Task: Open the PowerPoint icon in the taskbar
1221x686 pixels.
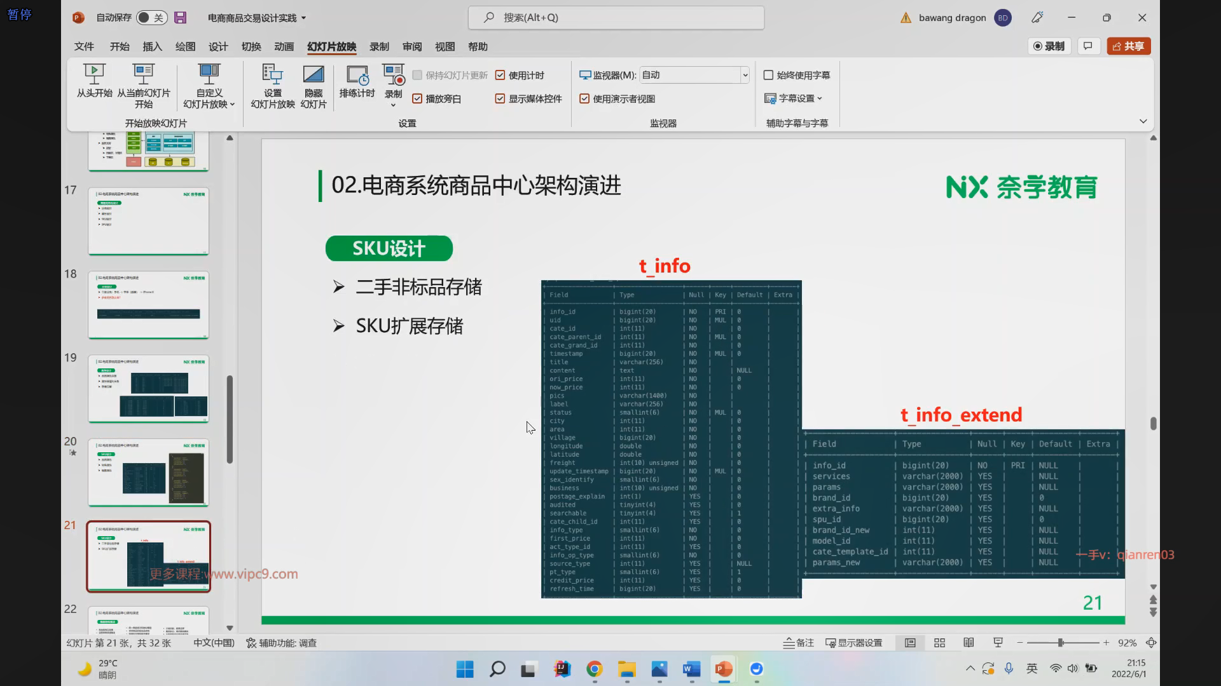Action: pyautogui.click(x=724, y=669)
